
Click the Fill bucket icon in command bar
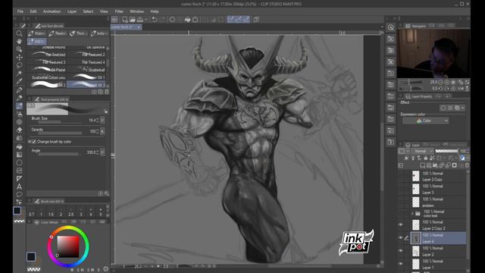point(187,20)
